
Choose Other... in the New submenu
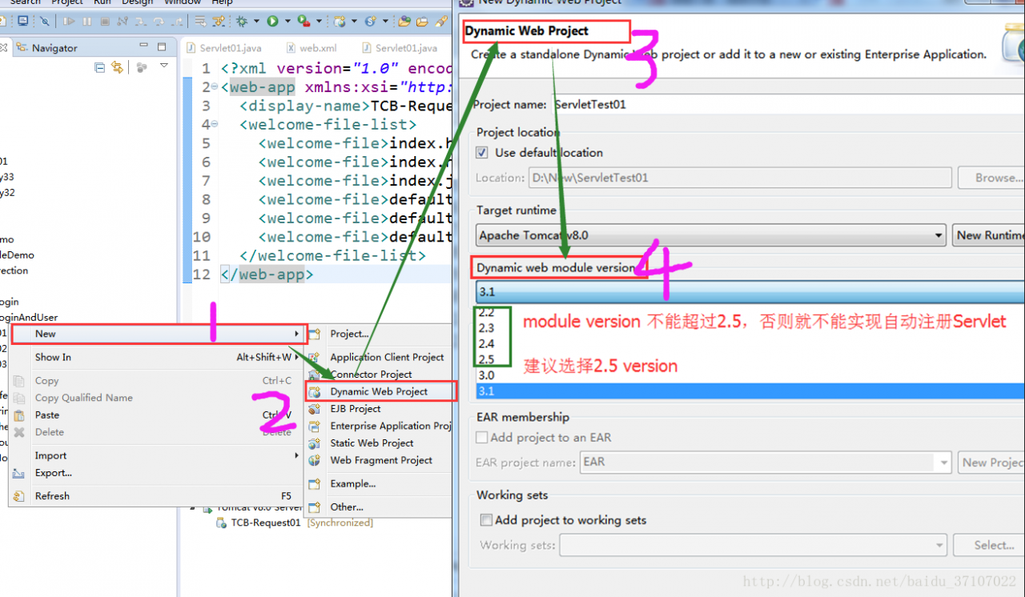[380, 507]
